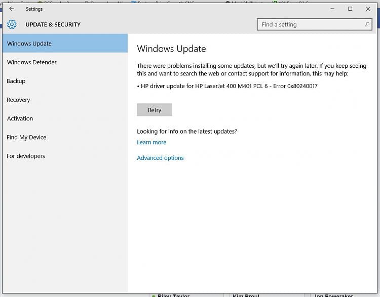Maximize the Settings window
The image size is (380, 297).
pyautogui.click(x=350, y=9)
